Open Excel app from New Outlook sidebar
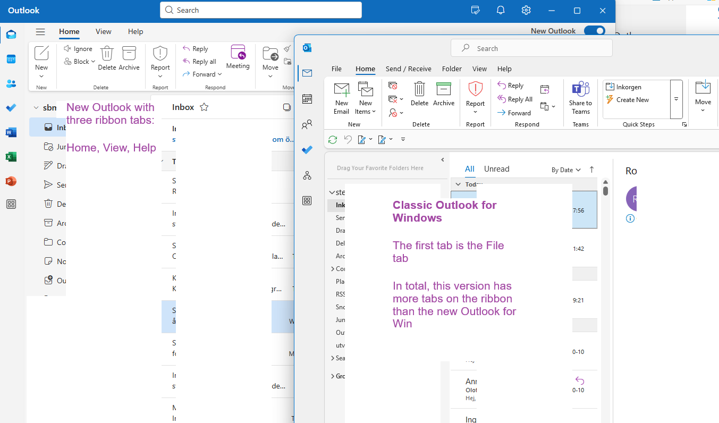The width and height of the screenshot is (719, 423). coord(11,157)
